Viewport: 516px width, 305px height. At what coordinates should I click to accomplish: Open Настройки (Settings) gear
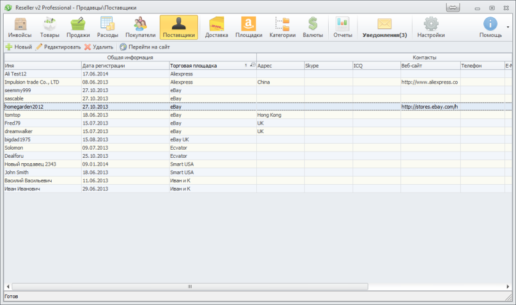(x=431, y=28)
